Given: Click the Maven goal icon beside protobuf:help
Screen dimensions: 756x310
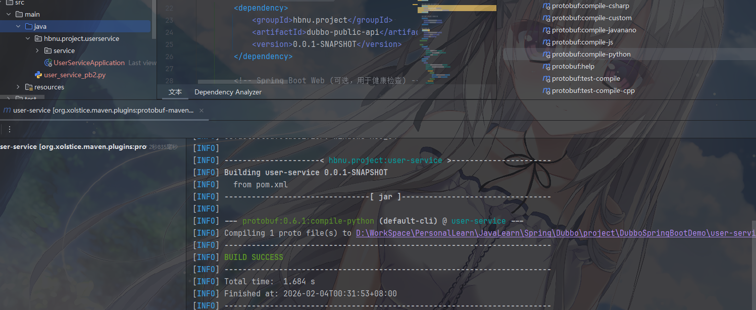Looking at the screenshot, I should pos(546,67).
